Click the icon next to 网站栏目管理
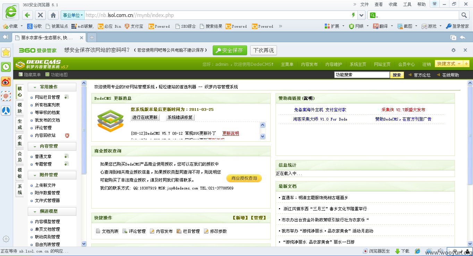The height and width of the screenshot is (256, 473). point(67,97)
